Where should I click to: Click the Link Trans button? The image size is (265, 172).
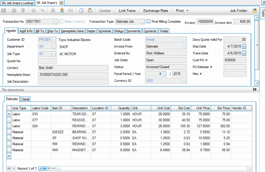click(127, 11)
